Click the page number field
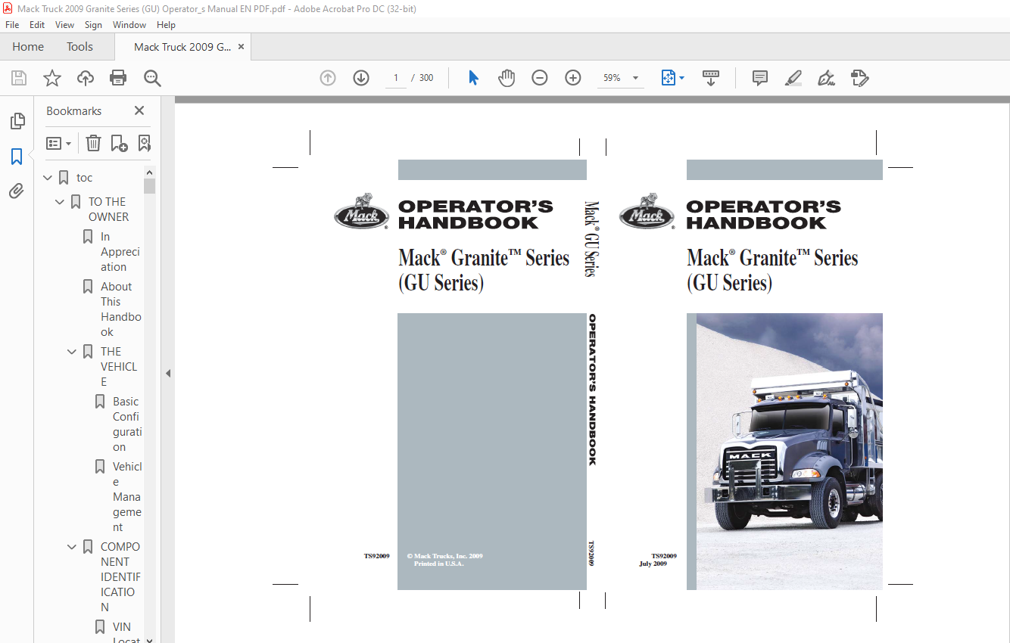1010x643 pixels. pos(395,78)
